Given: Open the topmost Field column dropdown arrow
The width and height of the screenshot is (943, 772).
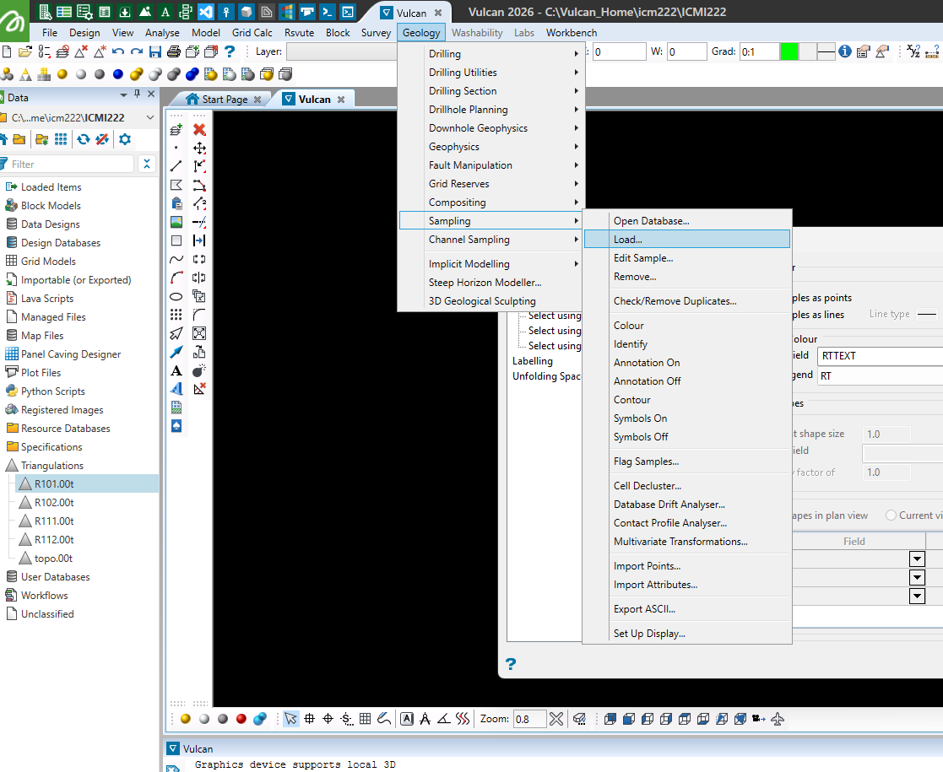Looking at the screenshot, I should pos(917,559).
